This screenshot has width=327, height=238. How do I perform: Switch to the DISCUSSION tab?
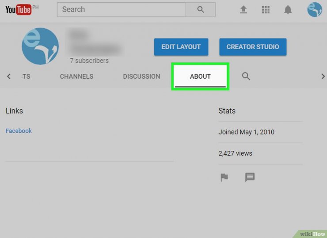point(141,77)
